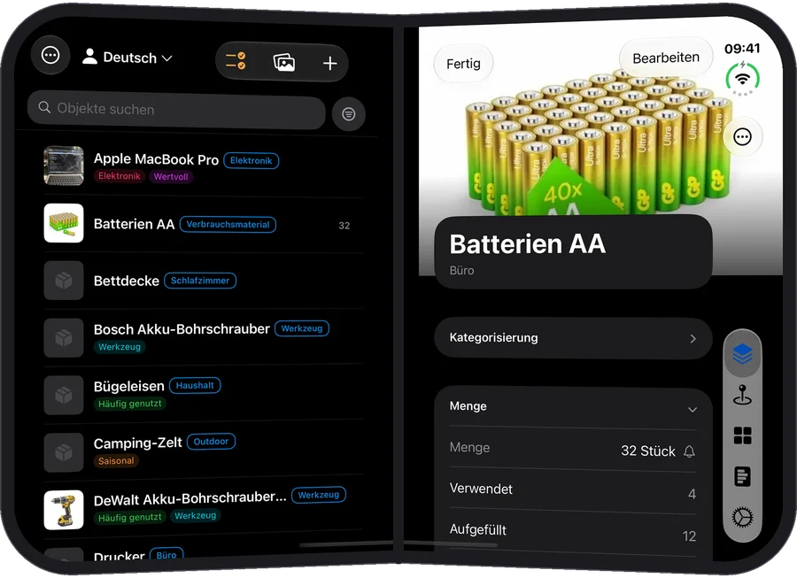Image resolution: width=797 pixels, height=578 pixels.
Task: Click the 32 count on Batterien row
Action: 344,226
